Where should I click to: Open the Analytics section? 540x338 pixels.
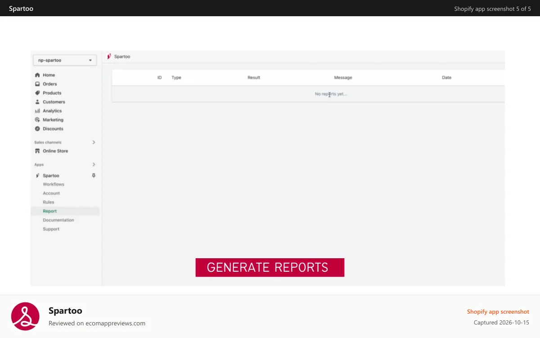pos(52,111)
